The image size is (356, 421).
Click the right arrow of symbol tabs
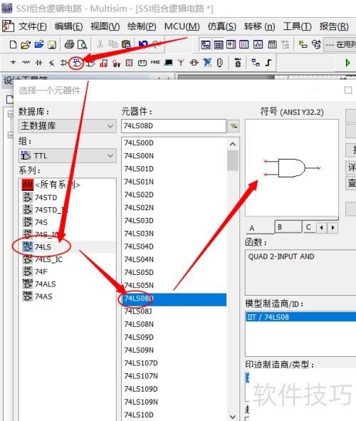[333, 228]
